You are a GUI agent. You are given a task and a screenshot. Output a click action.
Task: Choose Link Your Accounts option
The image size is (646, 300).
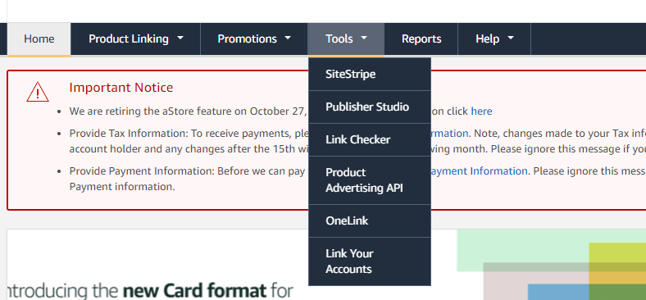370,261
